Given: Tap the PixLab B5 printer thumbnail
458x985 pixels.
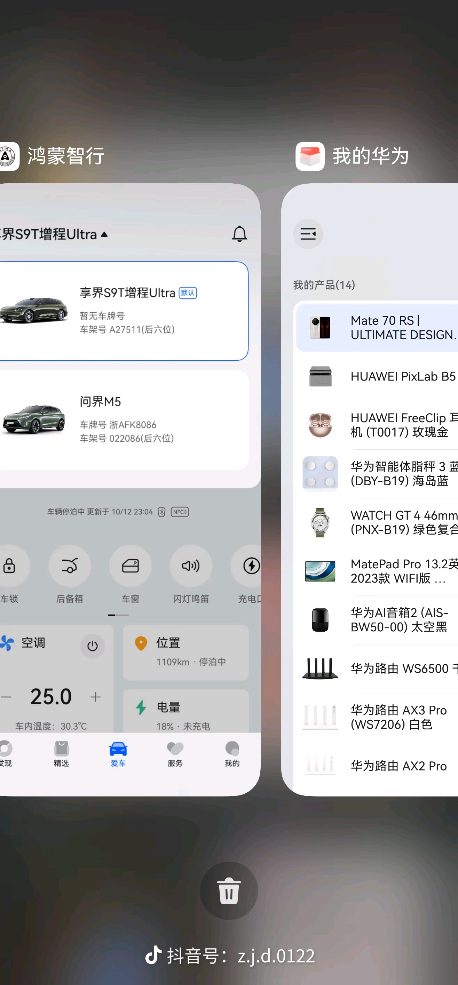Looking at the screenshot, I should click(320, 376).
